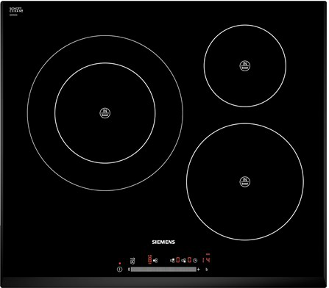329x288 pixels.
Task: Tap the timer clock symbol
Action: coord(195,261)
